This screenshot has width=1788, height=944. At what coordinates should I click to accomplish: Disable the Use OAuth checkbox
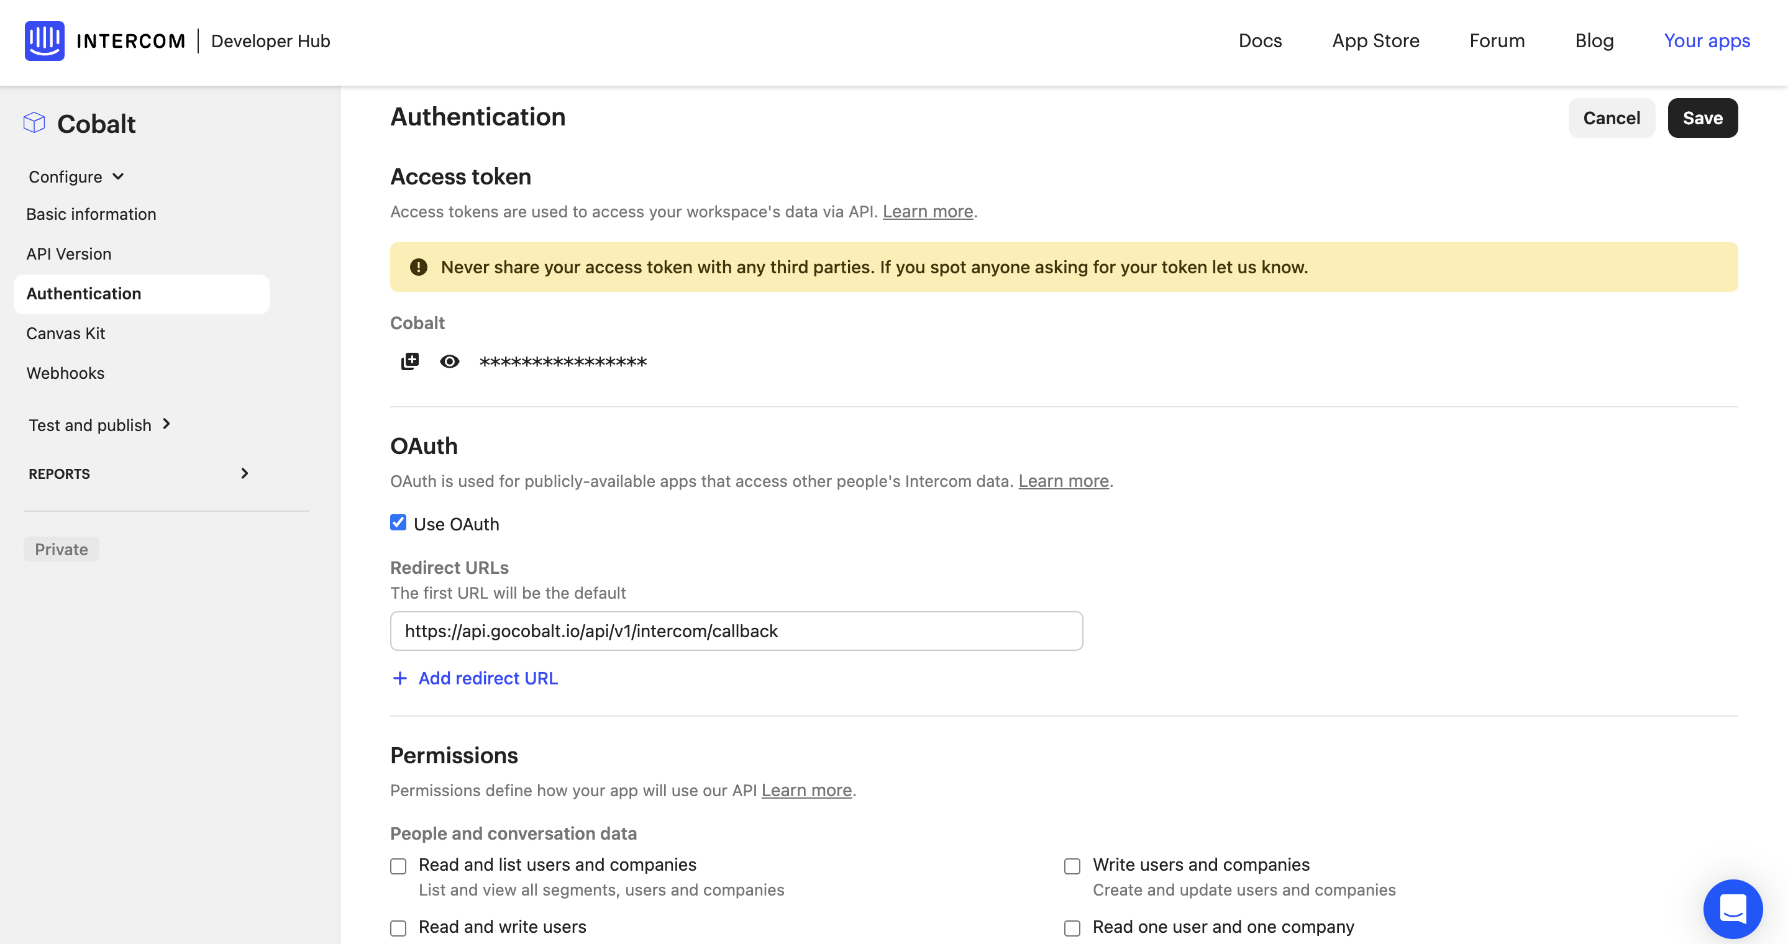coord(398,522)
